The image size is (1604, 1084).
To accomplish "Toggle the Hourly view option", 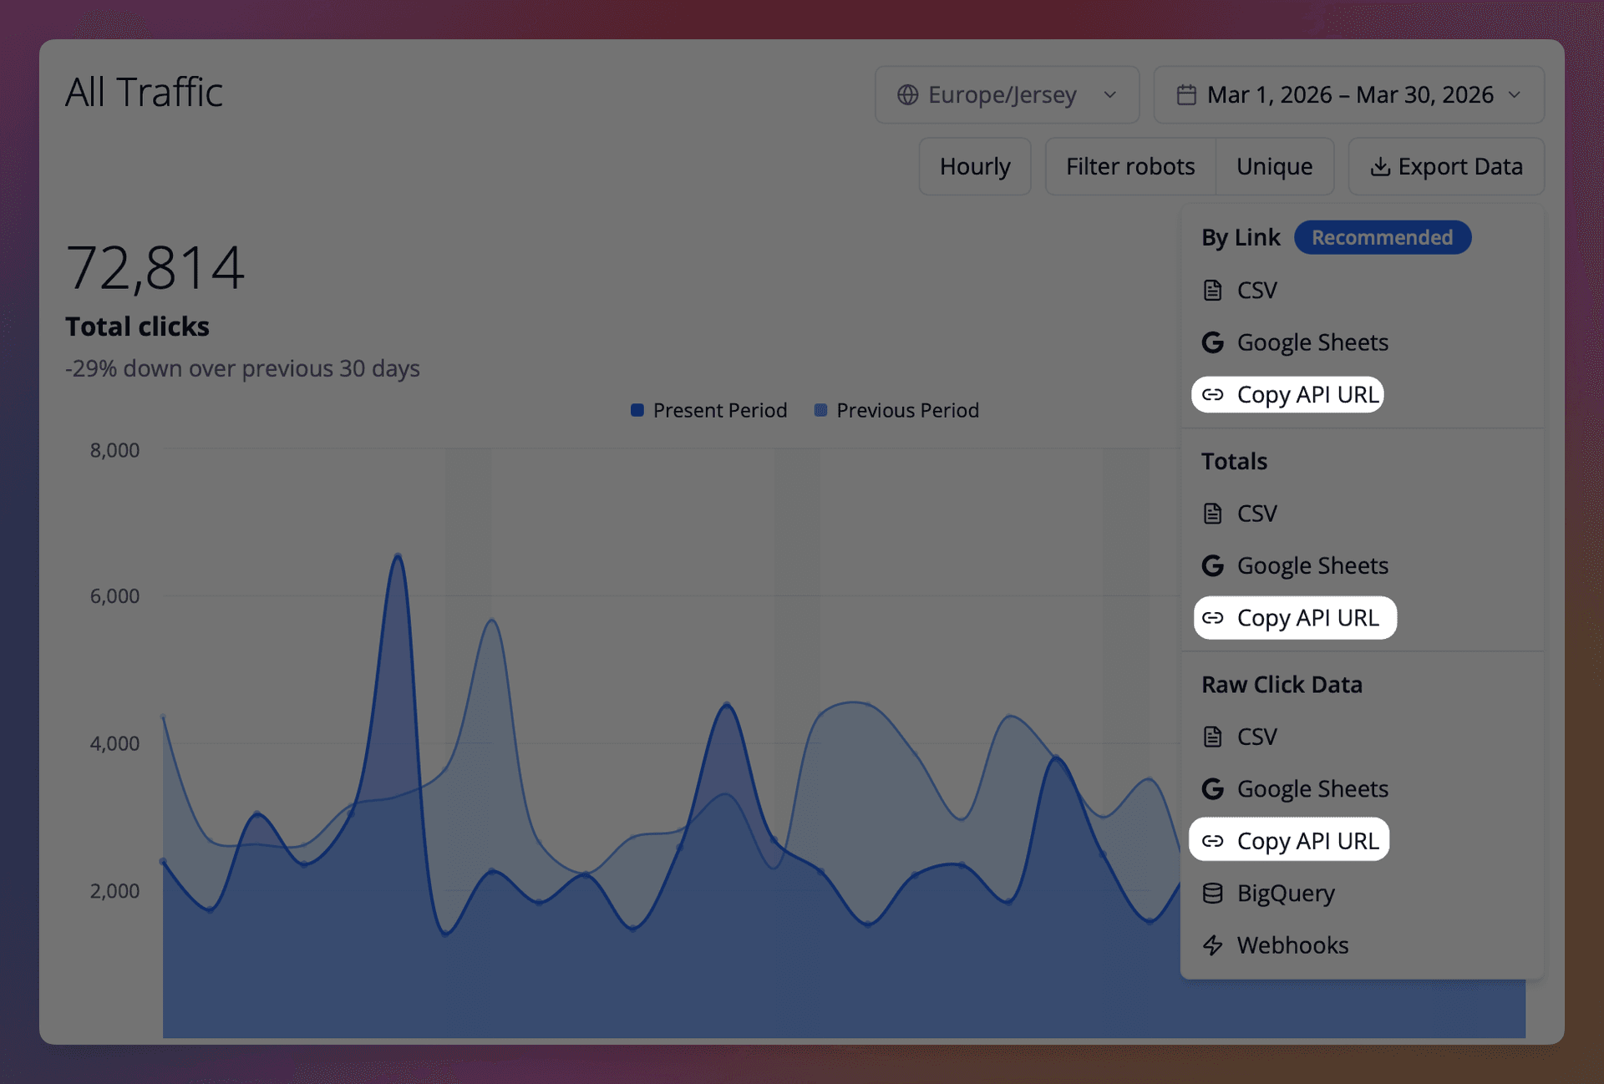I will tap(974, 166).
